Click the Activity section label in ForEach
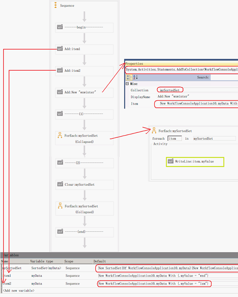The width and height of the screenshot is (238, 297). pyautogui.click(x=160, y=144)
